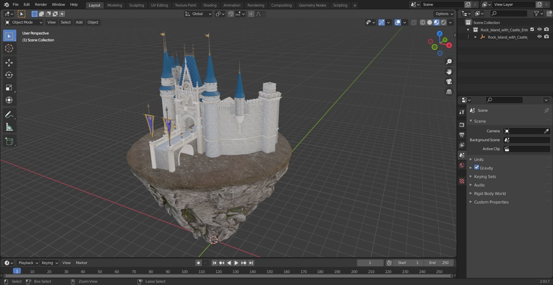Switch to wireframe shading
Screen dimensions: 553x285
point(423,22)
